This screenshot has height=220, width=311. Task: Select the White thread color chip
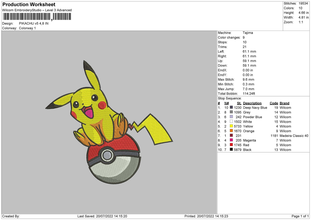[231, 122]
